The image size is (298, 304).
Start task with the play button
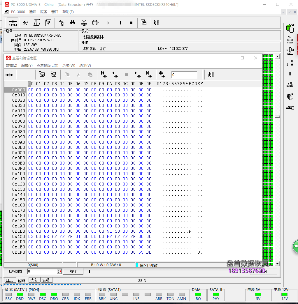(x=108, y=23)
